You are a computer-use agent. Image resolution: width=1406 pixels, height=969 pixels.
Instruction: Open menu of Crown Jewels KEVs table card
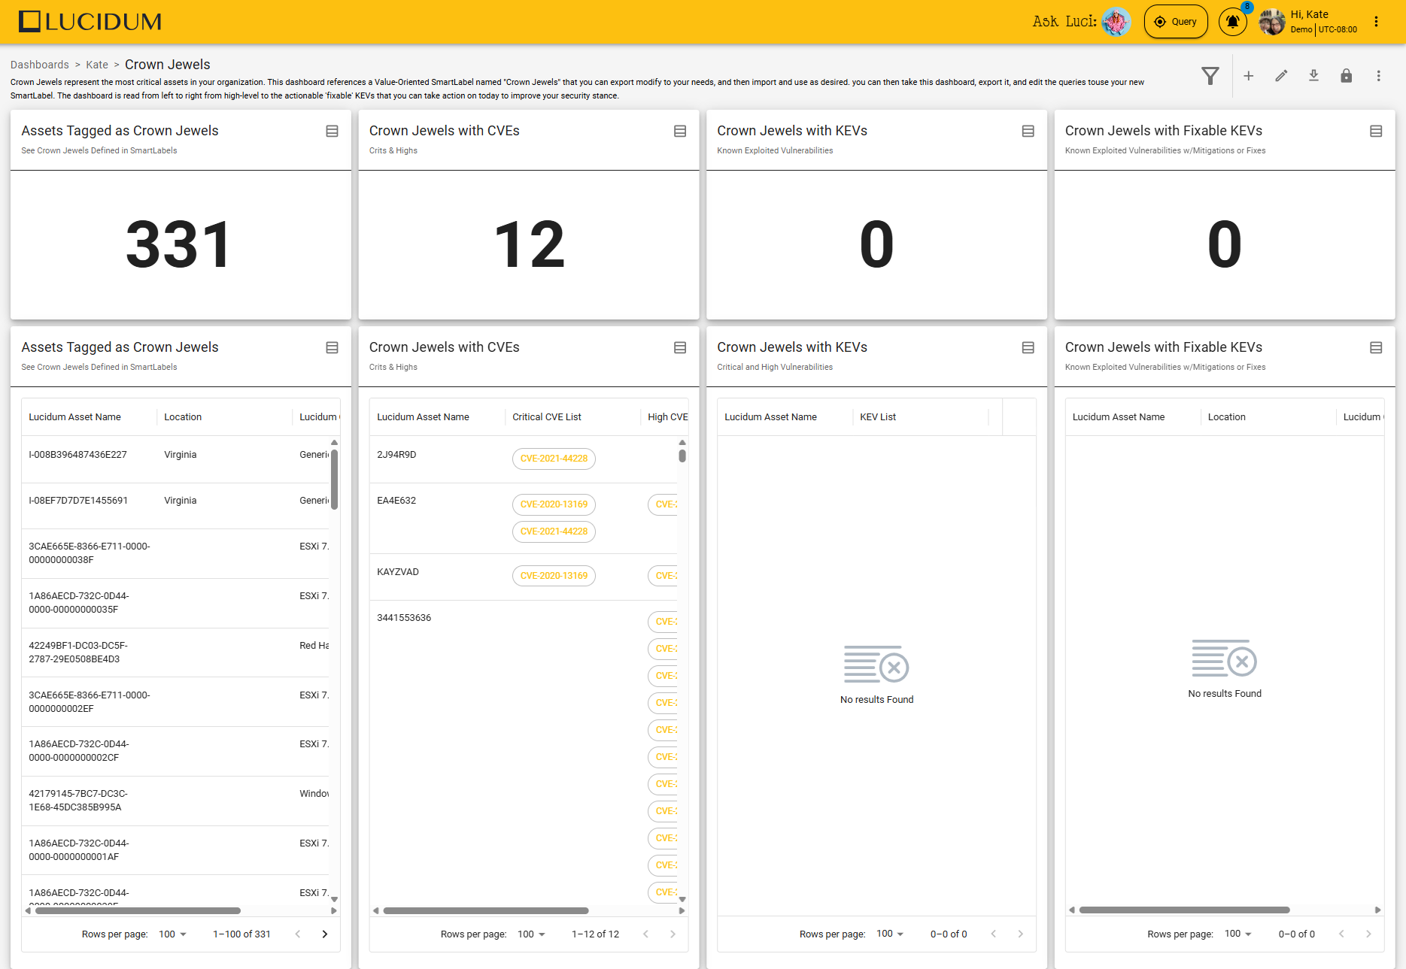point(1028,347)
